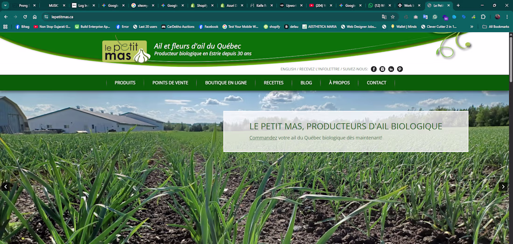513x244 pixels.
Task: Open the Wallet | Minds bookmark
Action: click(x=404, y=27)
